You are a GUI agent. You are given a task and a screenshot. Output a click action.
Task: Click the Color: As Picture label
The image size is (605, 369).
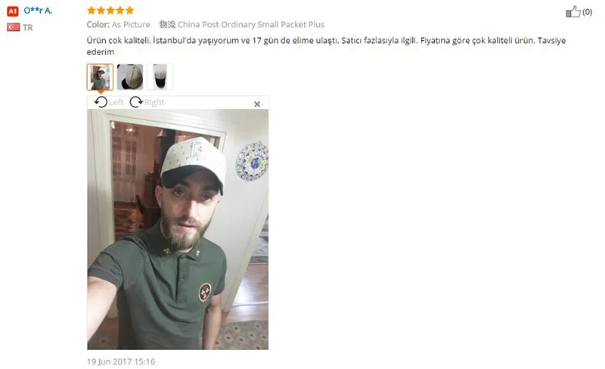point(119,25)
